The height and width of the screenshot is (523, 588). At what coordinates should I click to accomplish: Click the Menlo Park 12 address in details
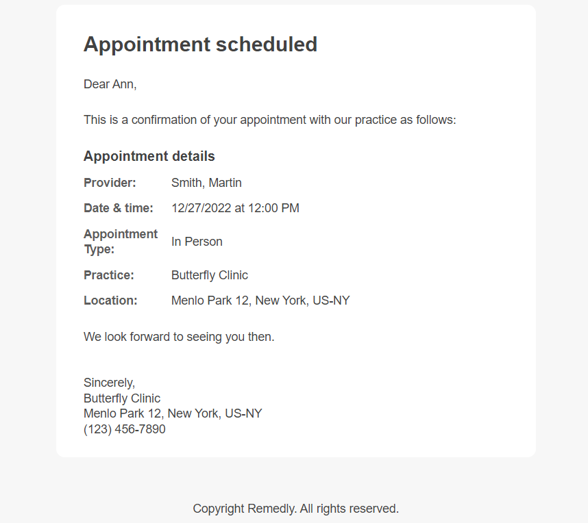coord(260,301)
